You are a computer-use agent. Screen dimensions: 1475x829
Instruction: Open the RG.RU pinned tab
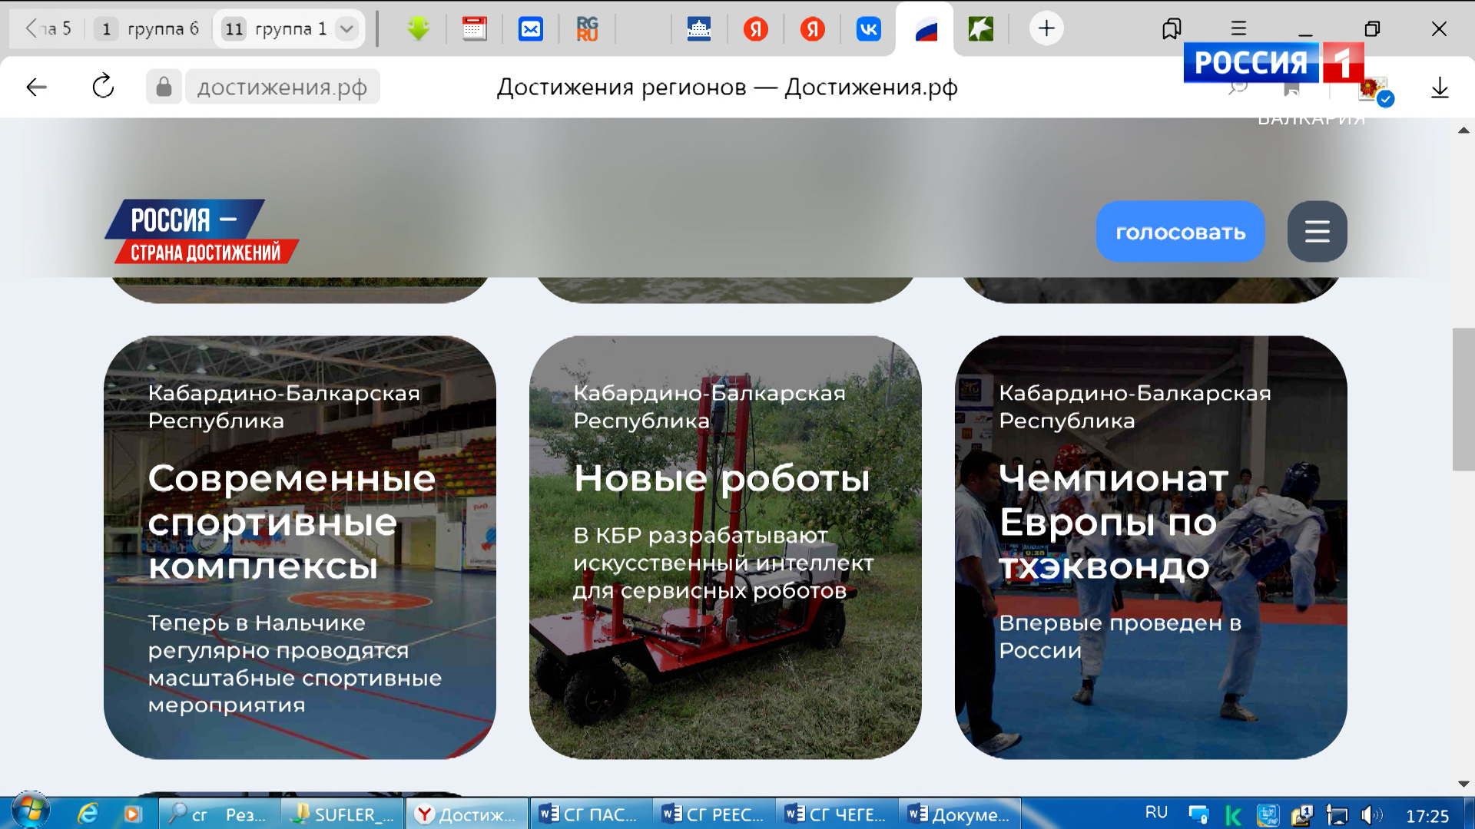coord(587,29)
